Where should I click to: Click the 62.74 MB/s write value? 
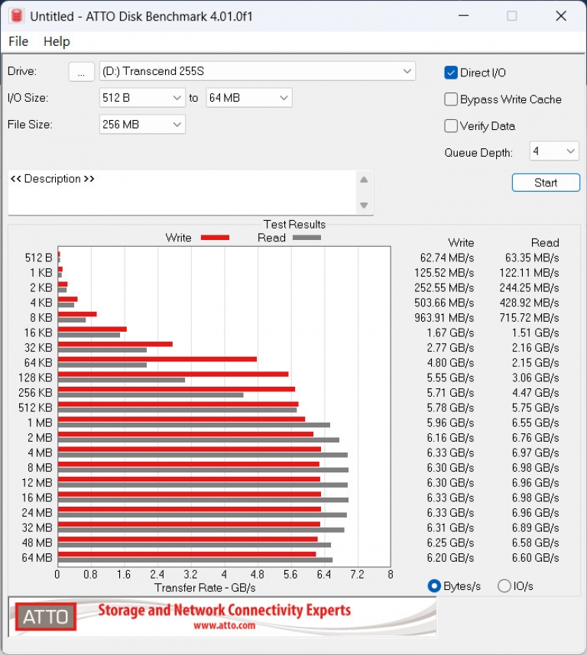[446, 258]
